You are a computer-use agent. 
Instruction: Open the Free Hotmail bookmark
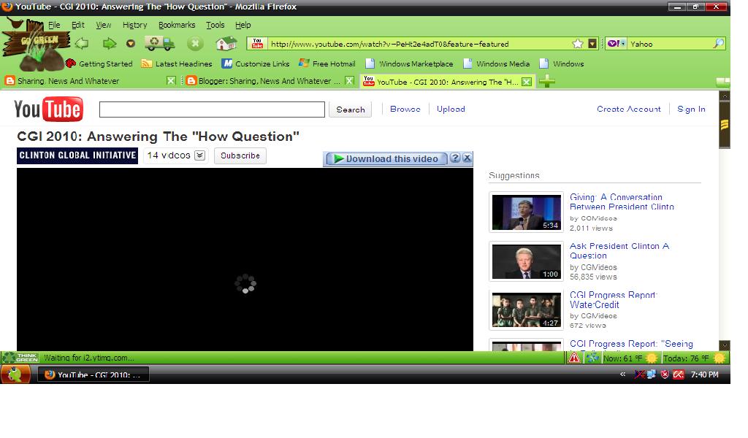point(327,64)
